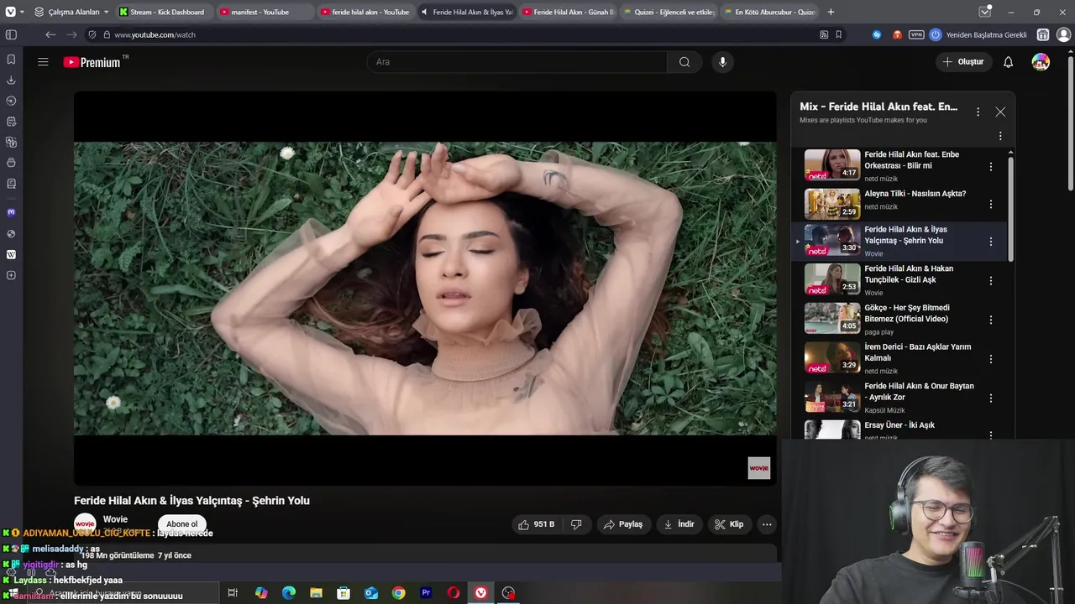Image resolution: width=1075 pixels, height=604 pixels.
Task: Open a new browser tab
Action: tap(831, 12)
